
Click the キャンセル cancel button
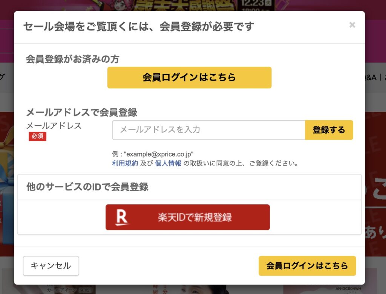pos(51,266)
